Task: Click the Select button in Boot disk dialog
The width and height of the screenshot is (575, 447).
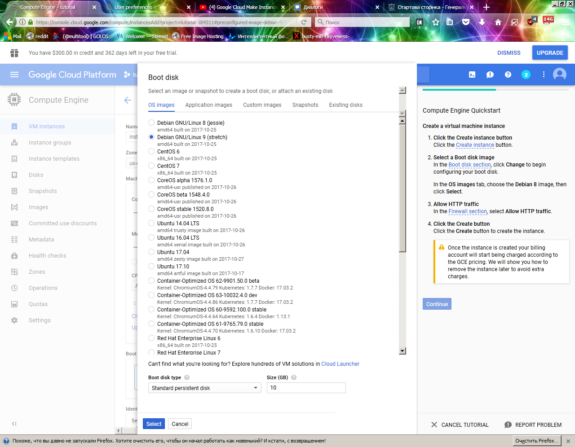Action: (x=154, y=424)
